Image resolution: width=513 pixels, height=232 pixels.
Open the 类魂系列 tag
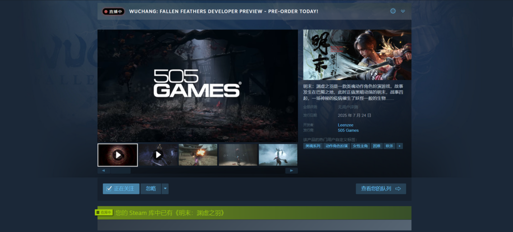pos(313,146)
